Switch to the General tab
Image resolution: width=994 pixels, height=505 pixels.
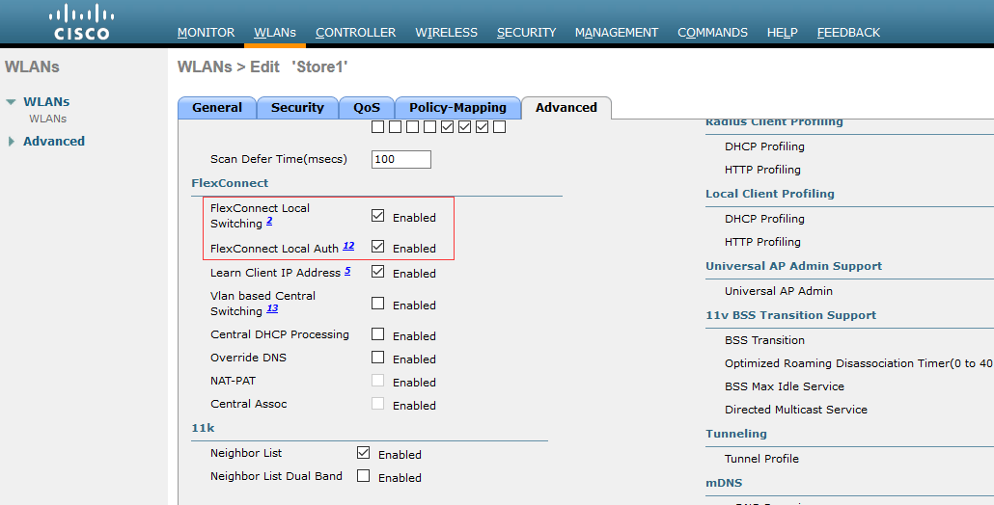pos(217,108)
